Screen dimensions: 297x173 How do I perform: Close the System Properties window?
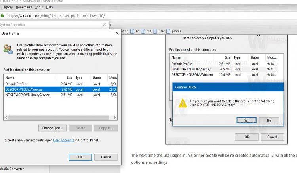point(105,25)
